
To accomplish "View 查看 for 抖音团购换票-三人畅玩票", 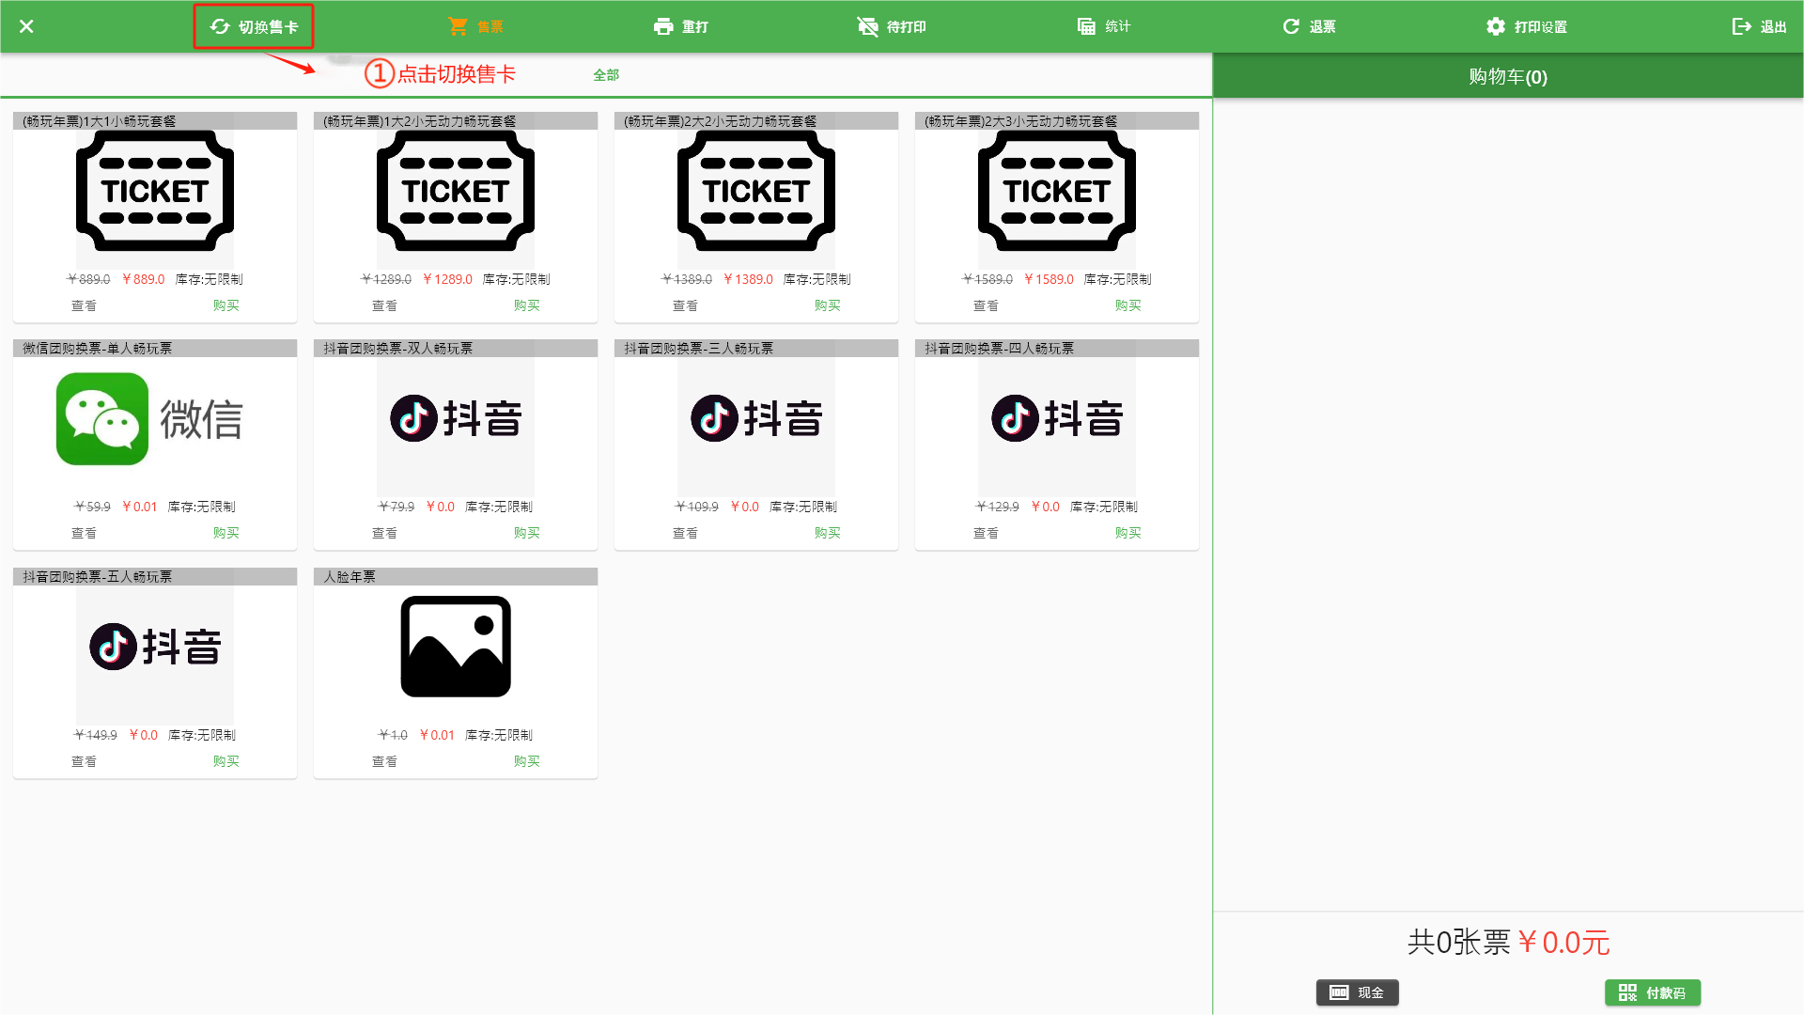I will [x=685, y=533].
